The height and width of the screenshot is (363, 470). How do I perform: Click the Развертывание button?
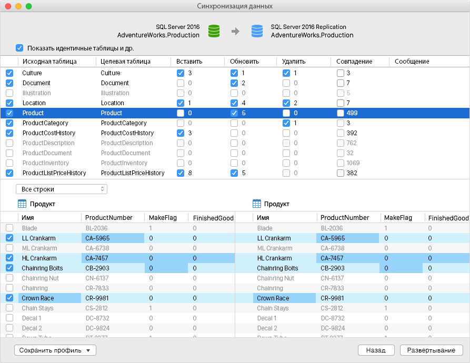[431, 350]
